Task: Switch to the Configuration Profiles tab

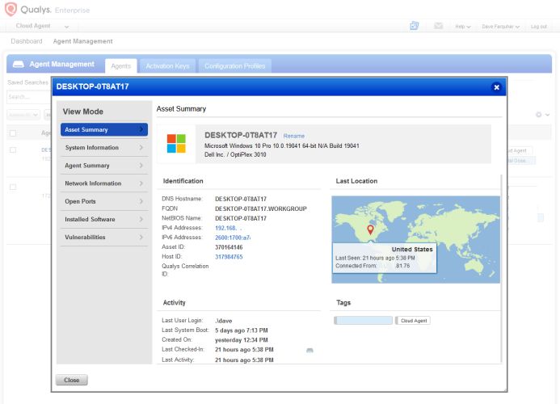Action: coord(234,66)
